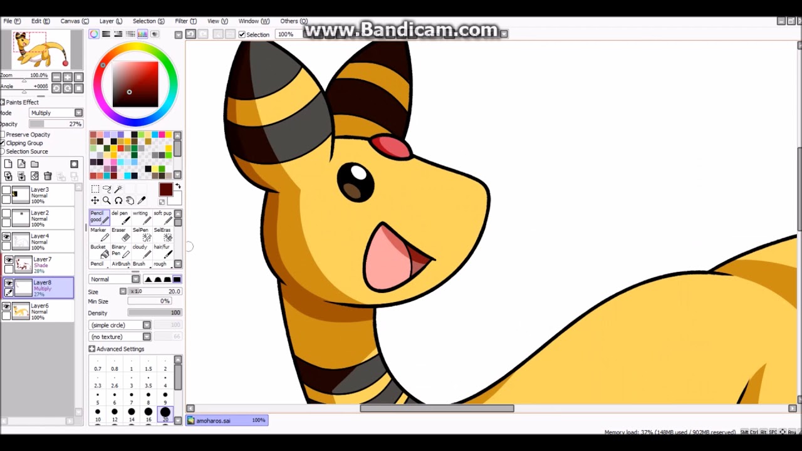
Task: Open the simple circle brush shape dropdown
Action: coord(120,325)
